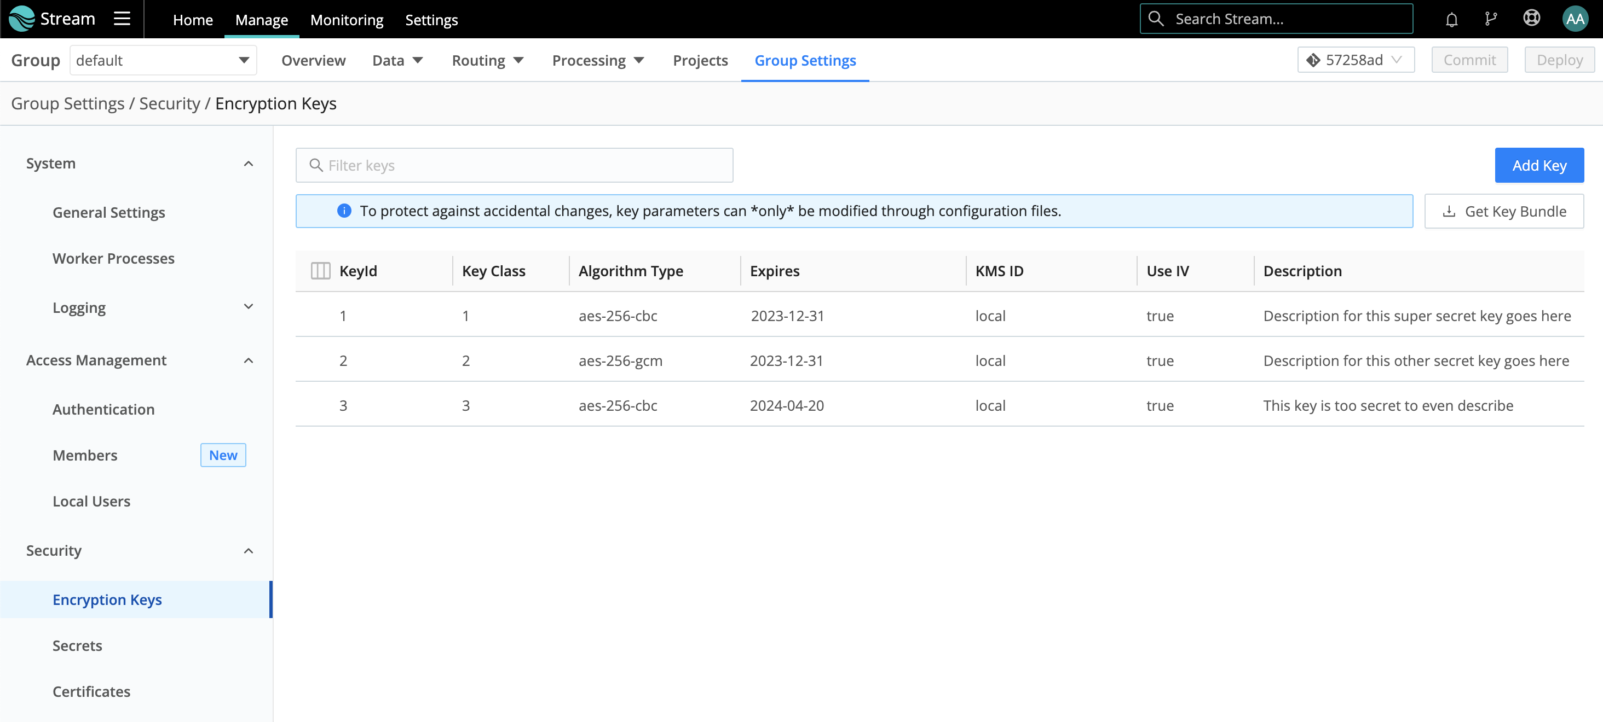This screenshot has width=1603, height=722.
Task: Click the version branch icon in top bar
Action: (x=1492, y=19)
